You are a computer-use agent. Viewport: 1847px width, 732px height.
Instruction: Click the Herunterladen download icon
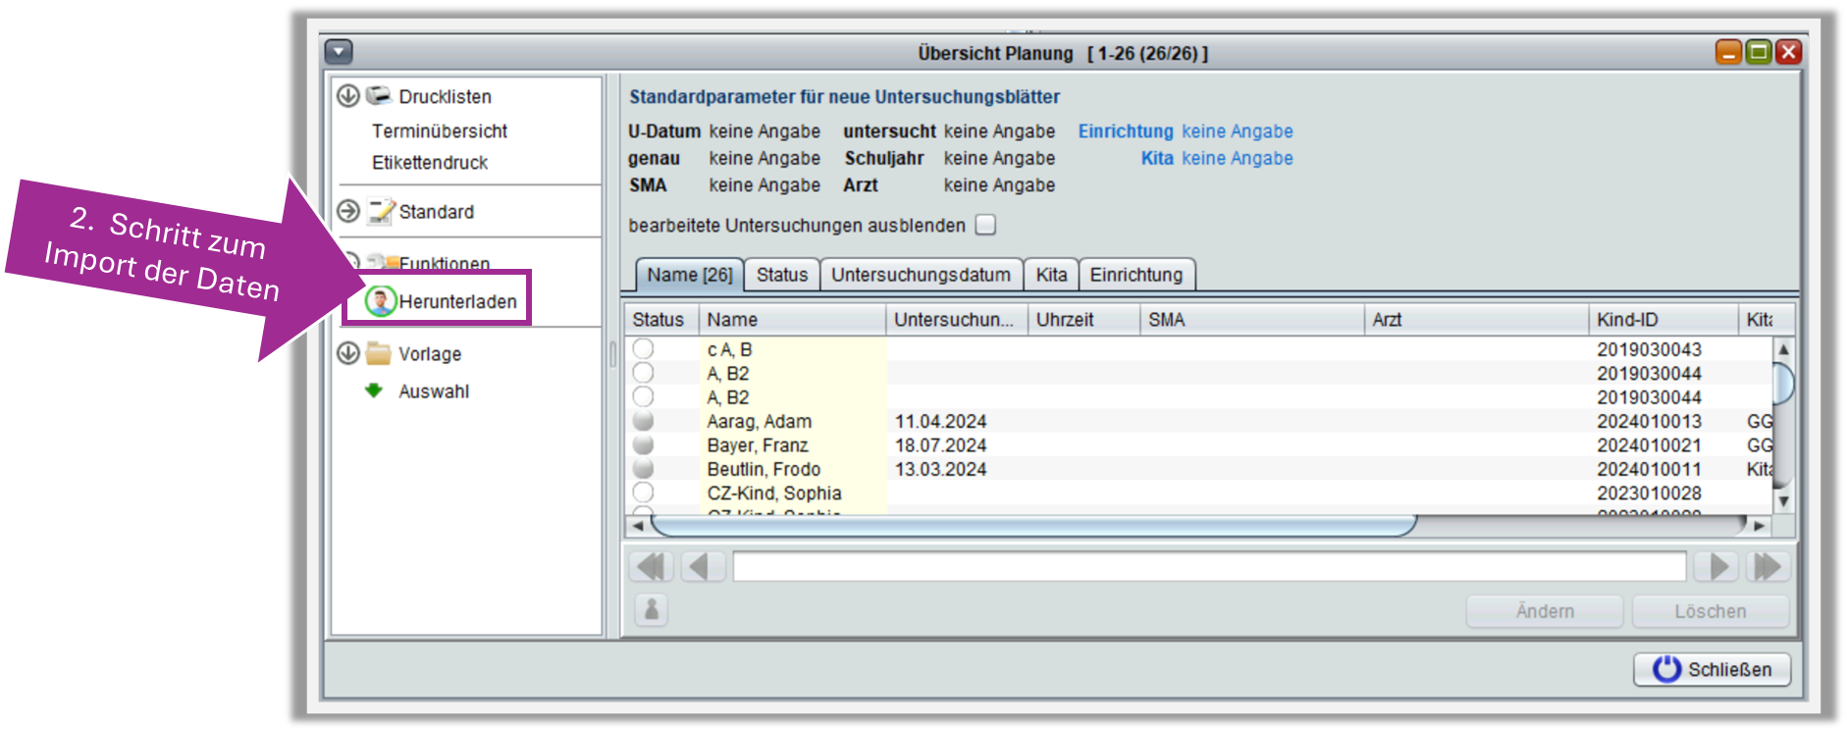click(x=380, y=301)
